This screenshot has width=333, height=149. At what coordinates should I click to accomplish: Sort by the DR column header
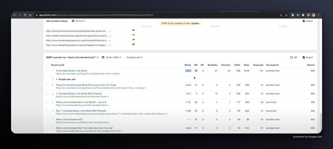pyautogui.click(x=196, y=65)
